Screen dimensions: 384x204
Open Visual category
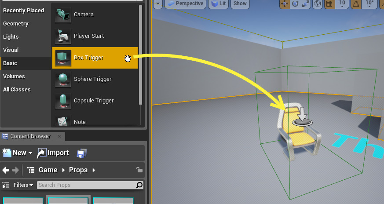(x=11, y=50)
